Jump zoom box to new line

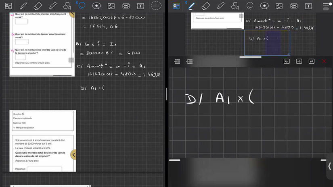point(312,61)
